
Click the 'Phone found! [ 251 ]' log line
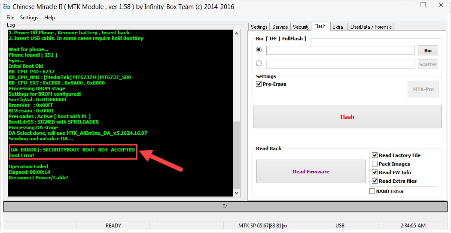[33, 55]
